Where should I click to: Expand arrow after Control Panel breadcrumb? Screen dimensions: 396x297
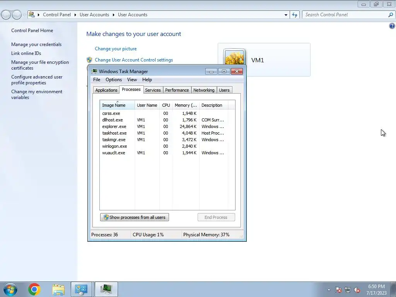[75, 15]
